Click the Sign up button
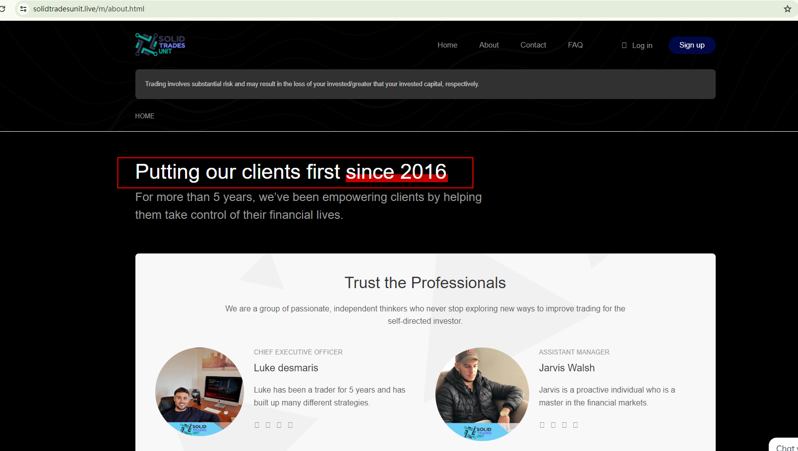 point(692,45)
